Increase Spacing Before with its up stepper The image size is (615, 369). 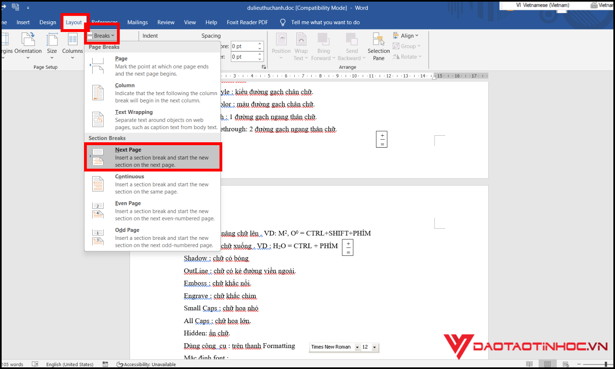(x=260, y=43)
